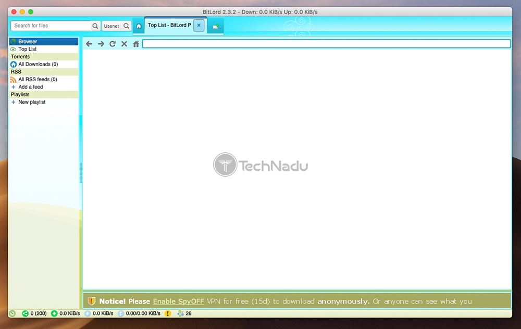The width and height of the screenshot is (521, 329).
Task: Click the clock scheduler icon in status bar
Action: pos(13,313)
